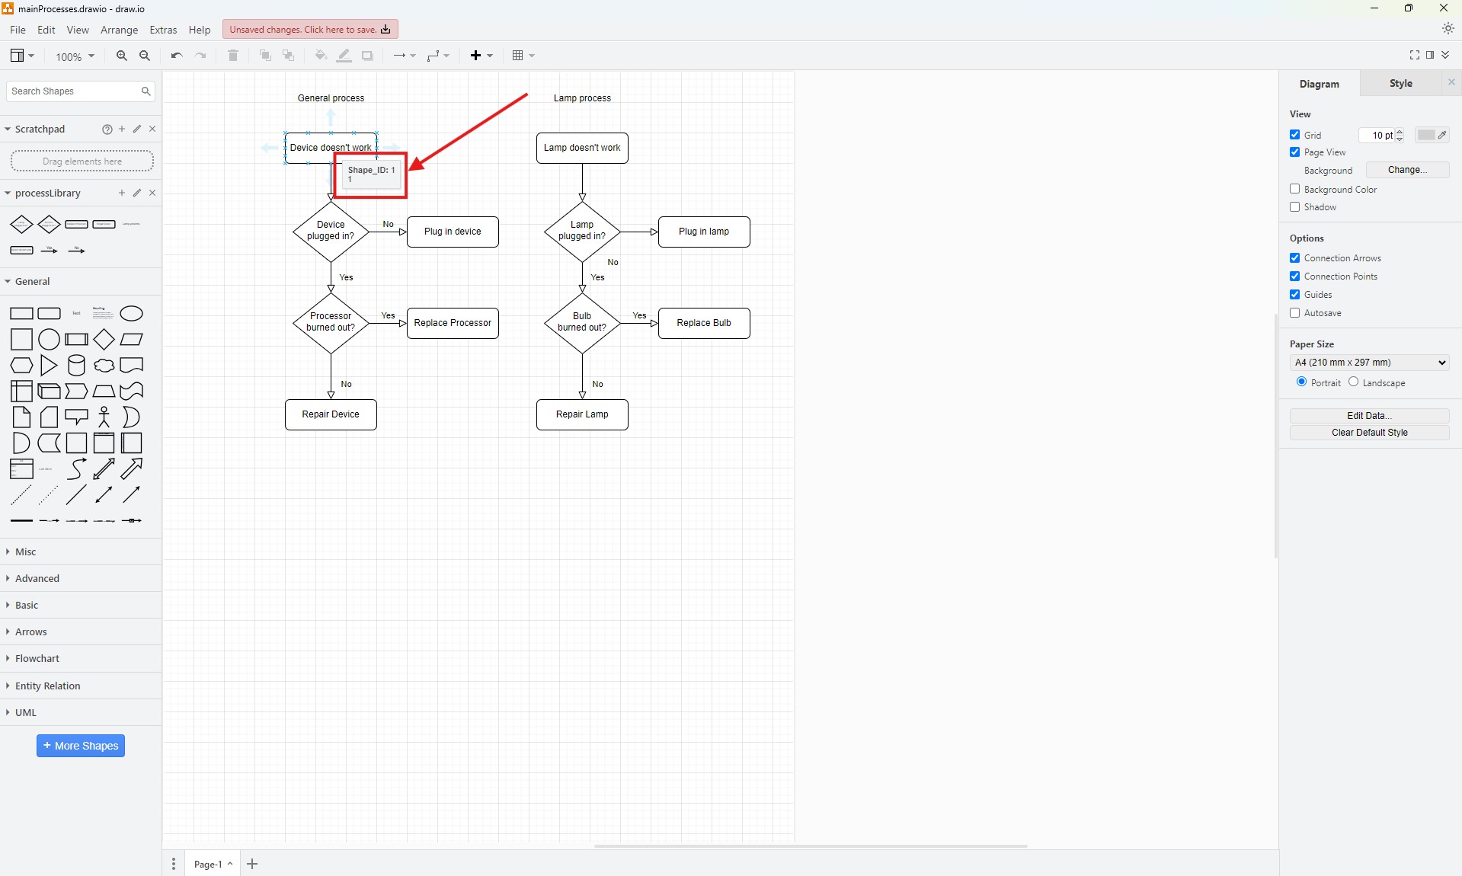This screenshot has width=1462, height=876.
Task: Select the Fill Color tool
Action: tap(320, 55)
